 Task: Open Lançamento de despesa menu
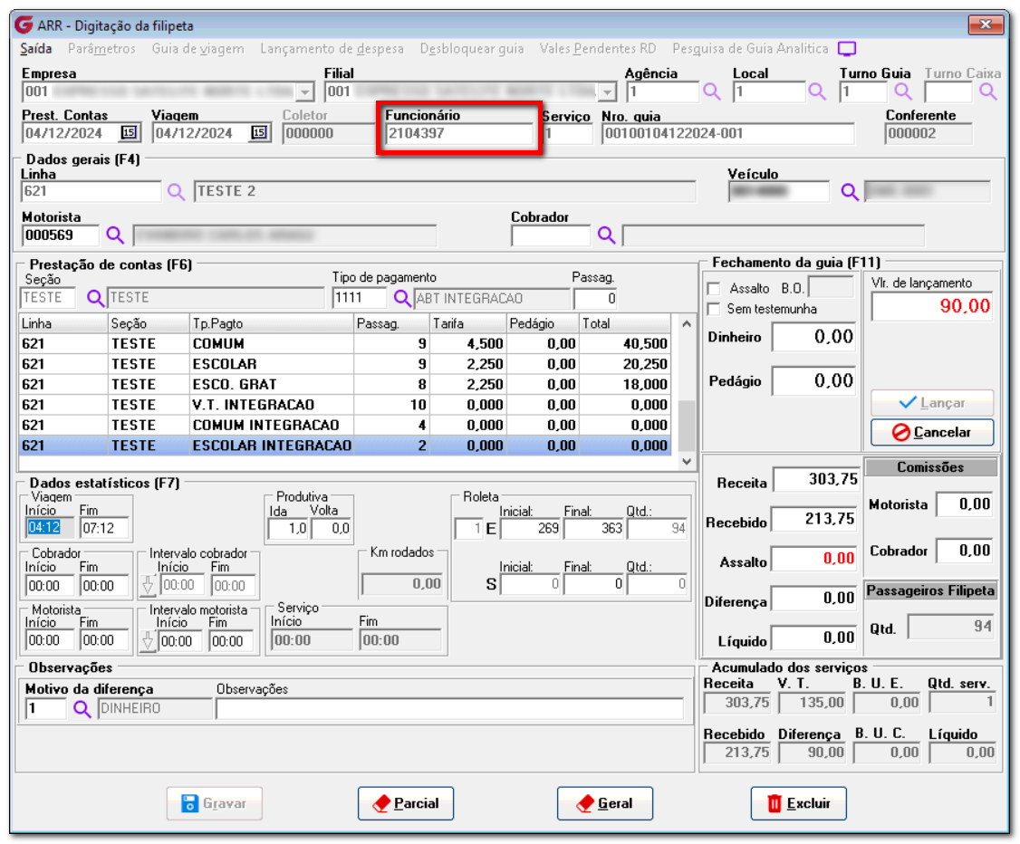pos(332,49)
